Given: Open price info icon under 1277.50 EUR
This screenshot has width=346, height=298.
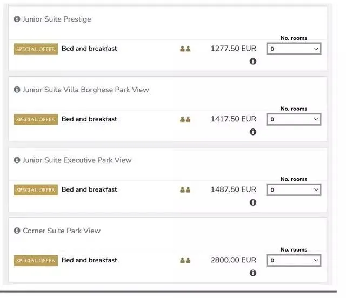Looking at the screenshot, I should (252, 62).
